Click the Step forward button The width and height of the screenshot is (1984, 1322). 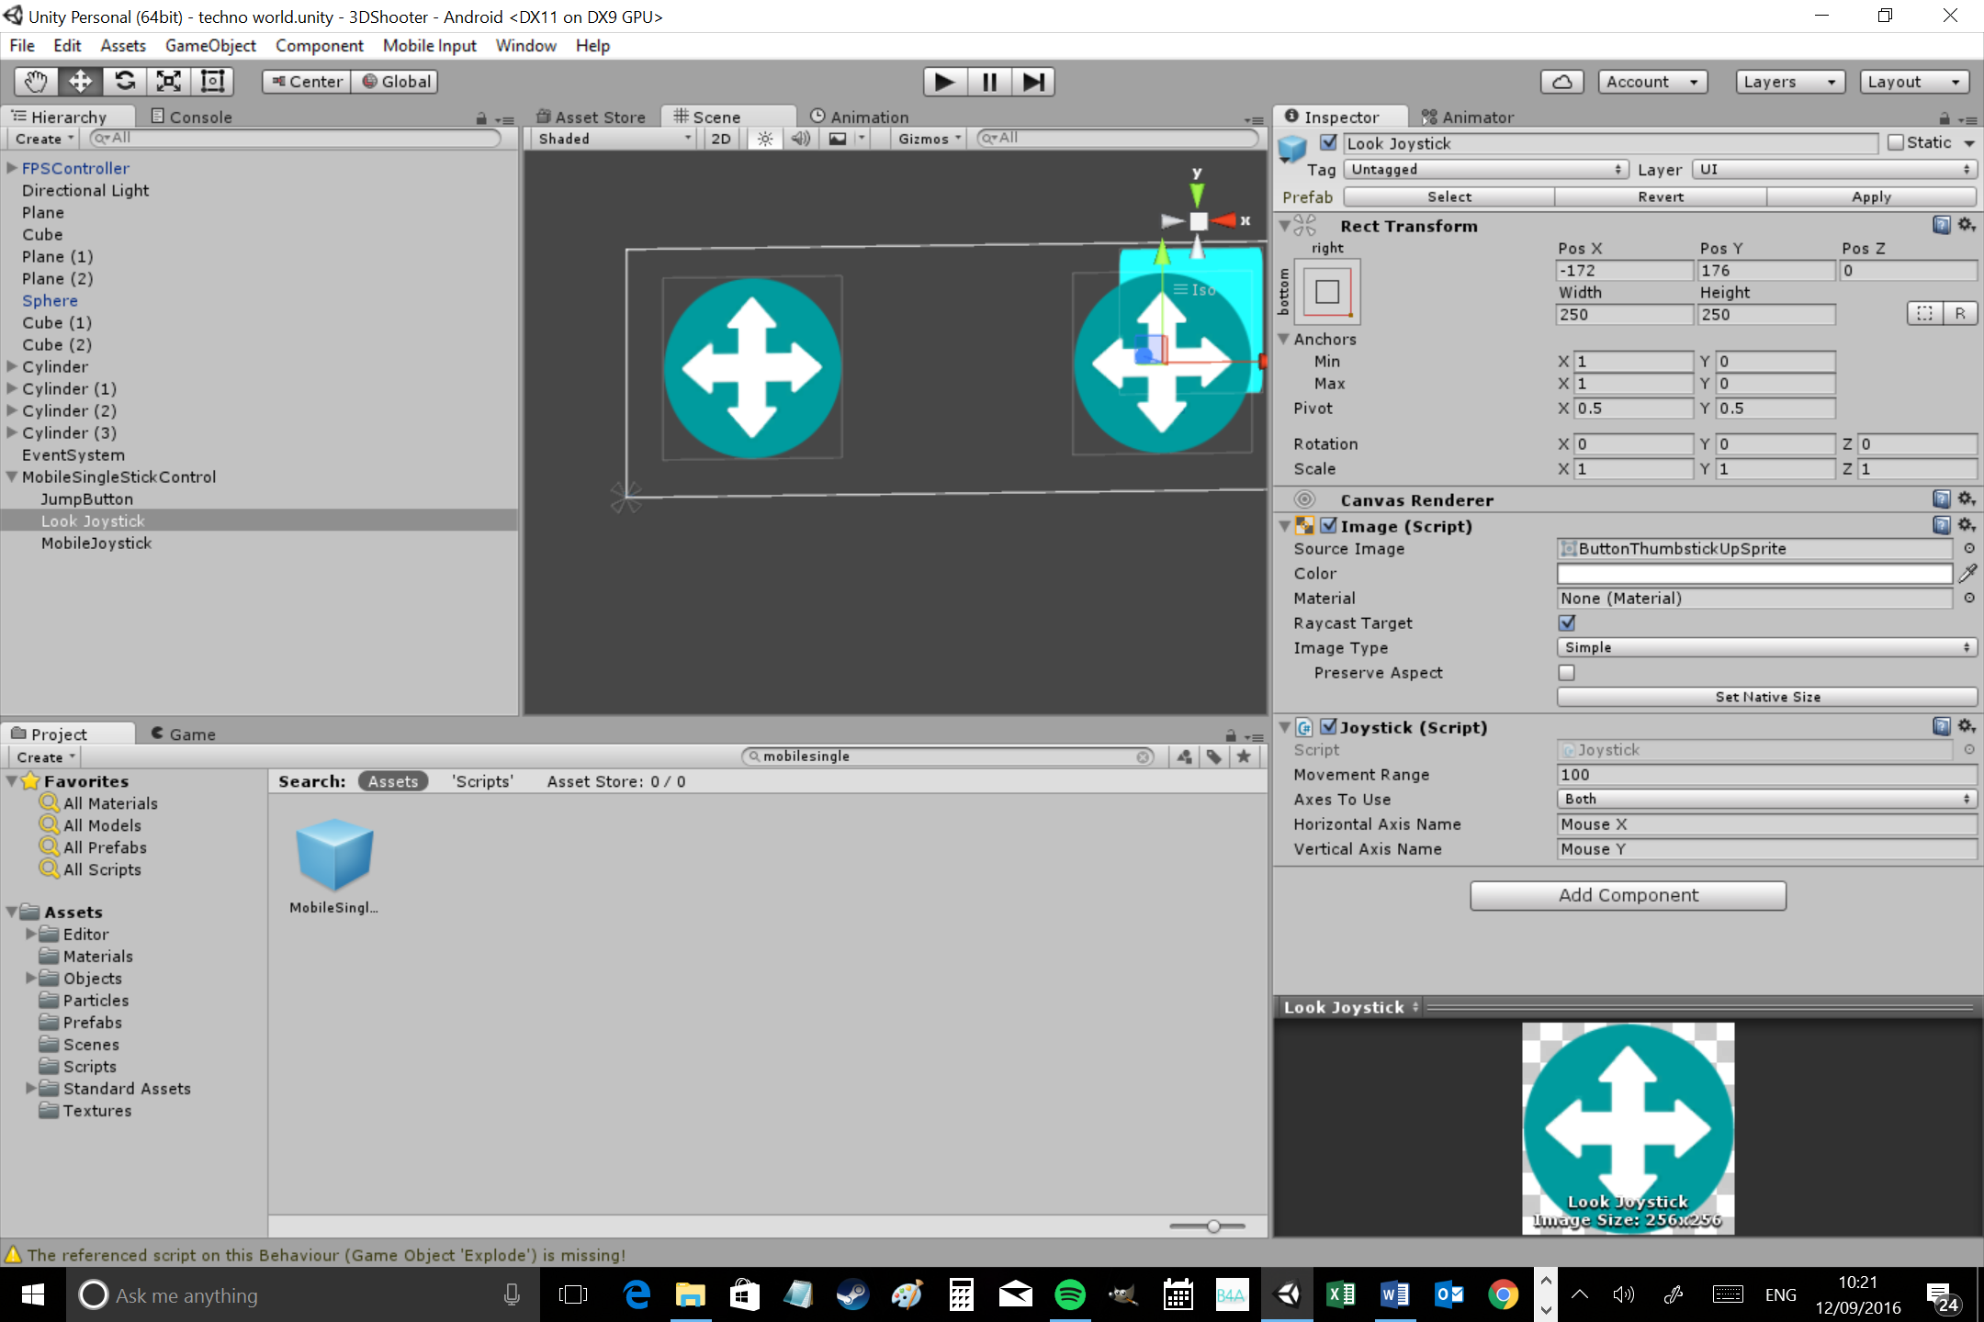coord(1033,82)
